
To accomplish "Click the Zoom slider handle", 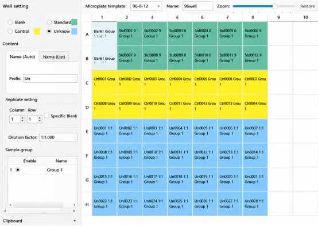I will point(274,6).
